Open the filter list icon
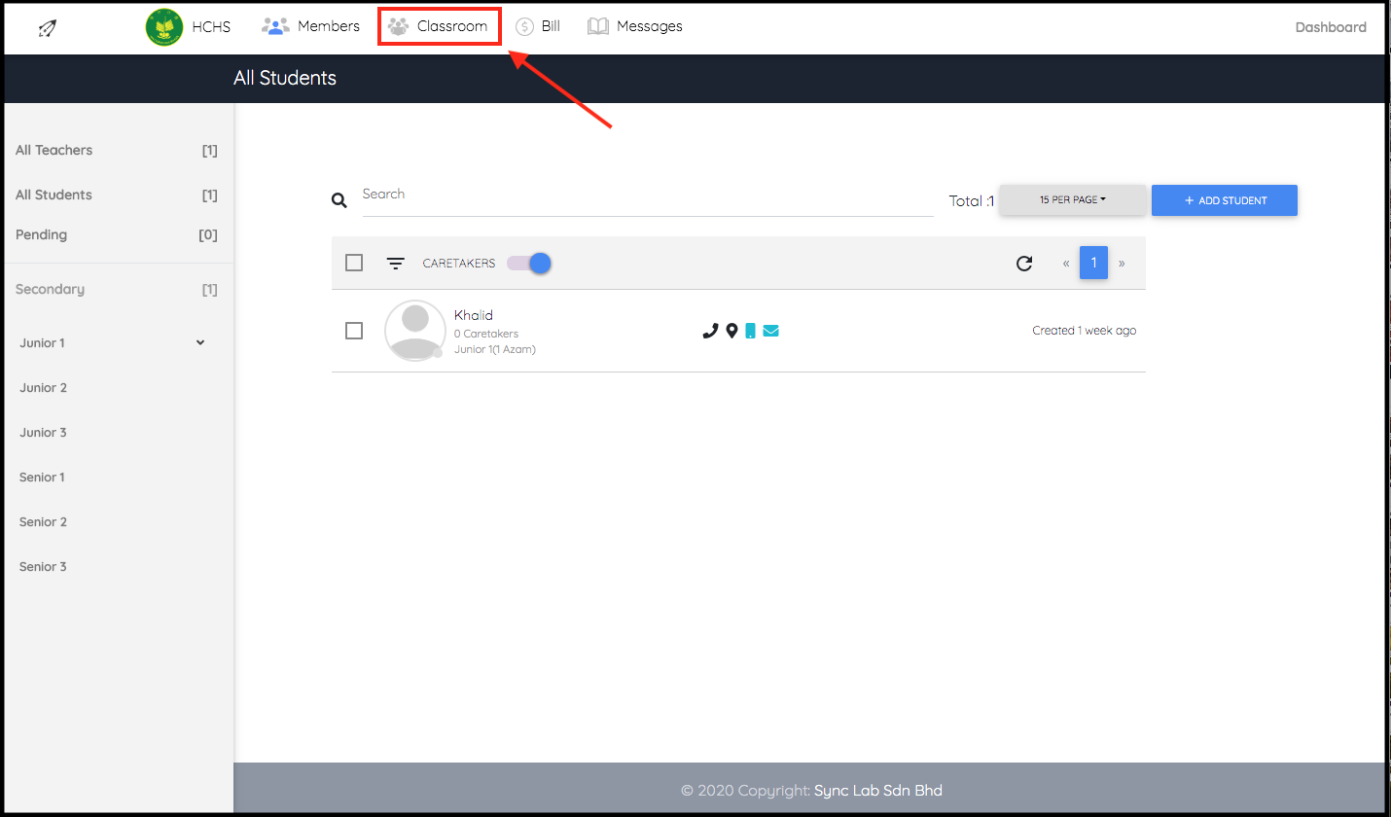Viewport: 1391px width, 817px height. 396,264
